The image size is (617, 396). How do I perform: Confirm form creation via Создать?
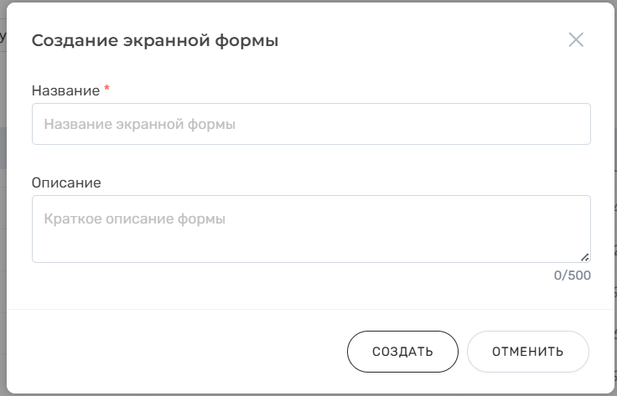(402, 351)
